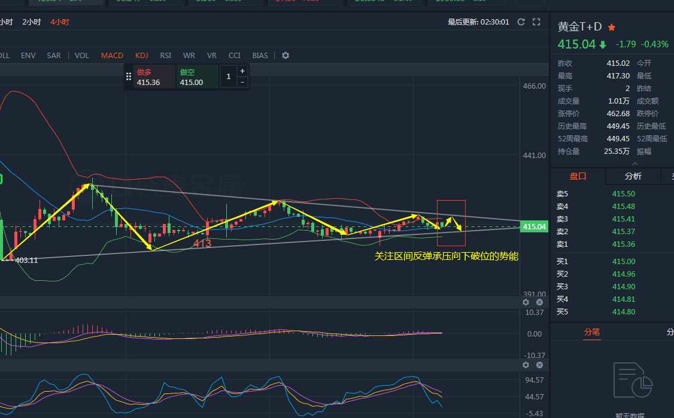Screen dimensions: 674x418
Task: Toggle favorite star for 黄金T+D
Action: click(612, 28)
